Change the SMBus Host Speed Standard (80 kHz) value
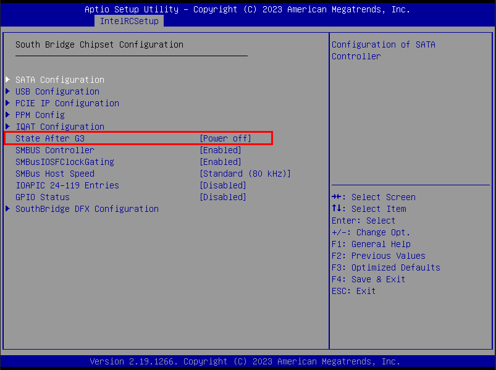Screen dimensions: 496x370 tap(245, 174)
